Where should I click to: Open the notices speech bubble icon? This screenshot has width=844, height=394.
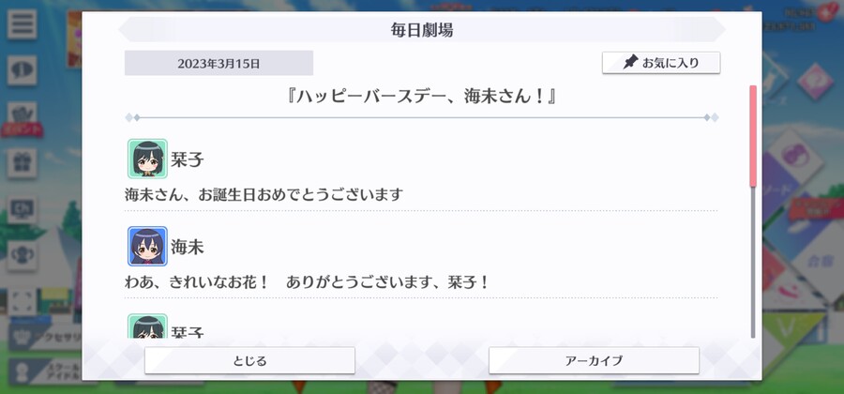click(23, 70)
